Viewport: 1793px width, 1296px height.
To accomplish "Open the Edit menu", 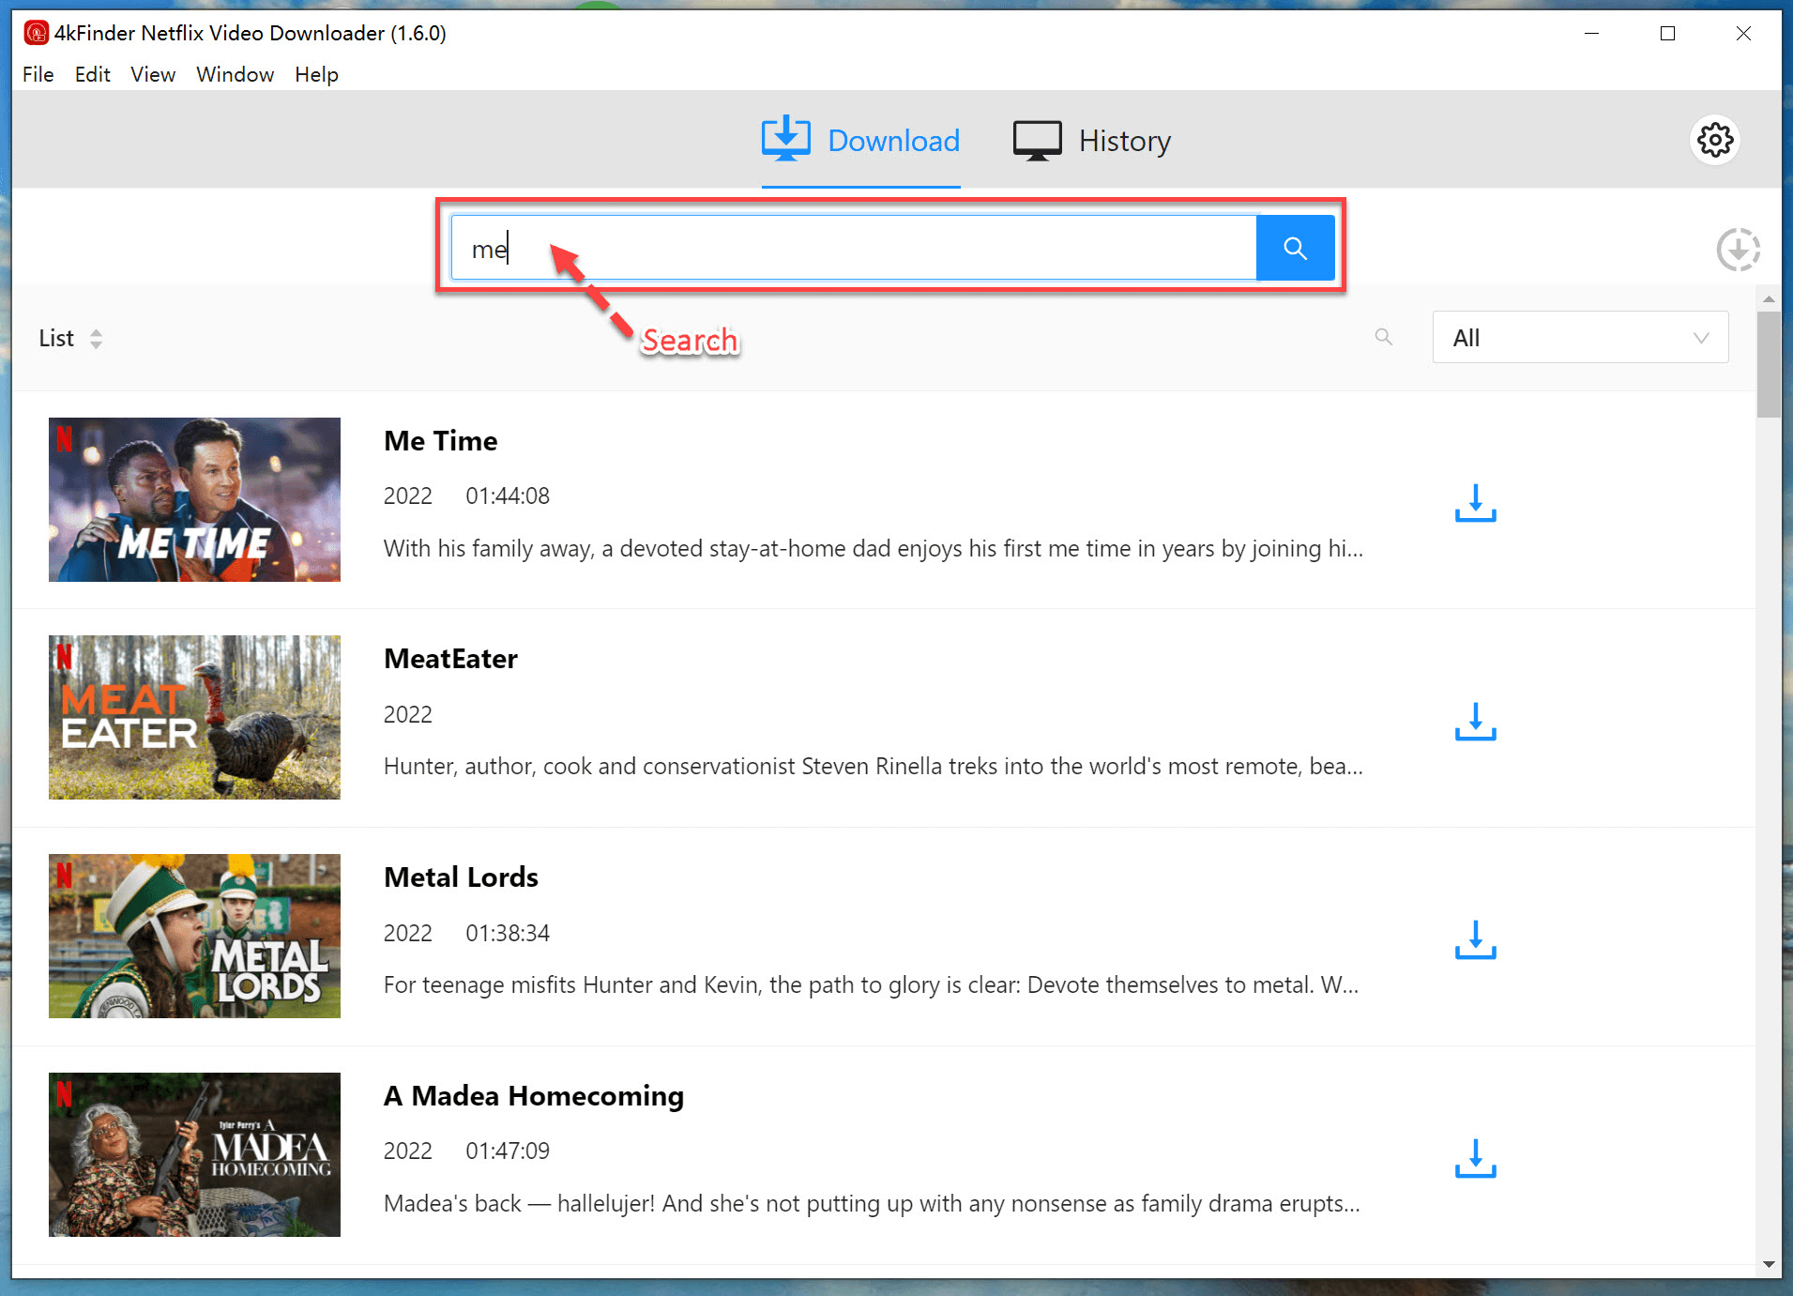I will [93, 74].
